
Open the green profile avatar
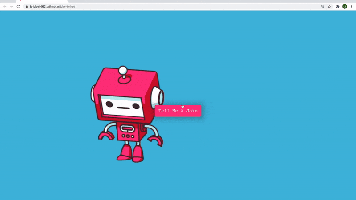(344, 7)
